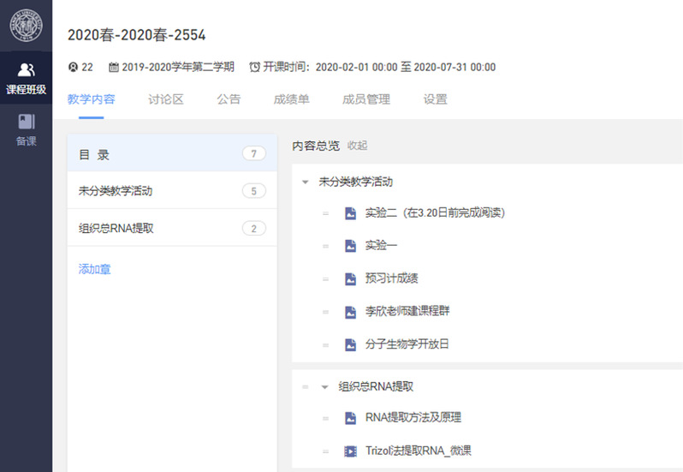The height and width of the screenshot is (472, 683).
Task: Open 李欣老师建课程群 item
Action: (407, 311)
